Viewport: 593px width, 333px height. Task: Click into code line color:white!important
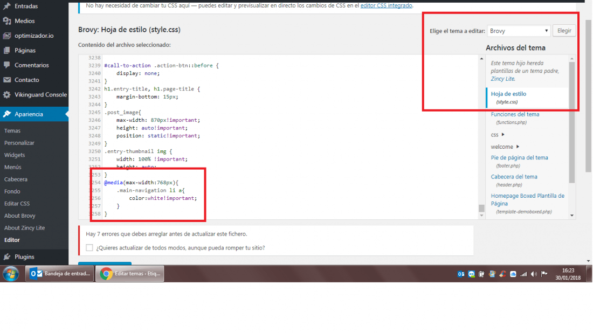point(163,198)
